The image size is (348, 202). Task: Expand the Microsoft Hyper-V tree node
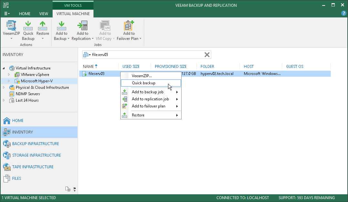(x=9, y=81)
